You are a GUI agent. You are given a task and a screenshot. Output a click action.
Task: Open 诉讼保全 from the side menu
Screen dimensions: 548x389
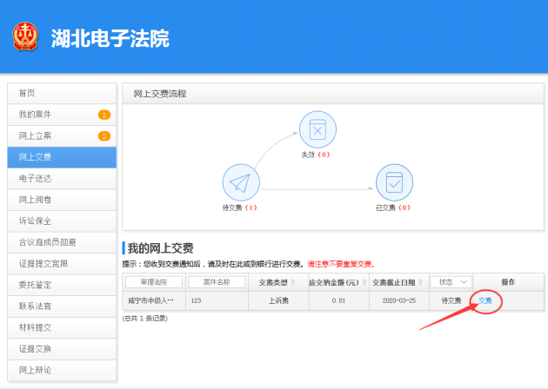(x=61, y=221)
